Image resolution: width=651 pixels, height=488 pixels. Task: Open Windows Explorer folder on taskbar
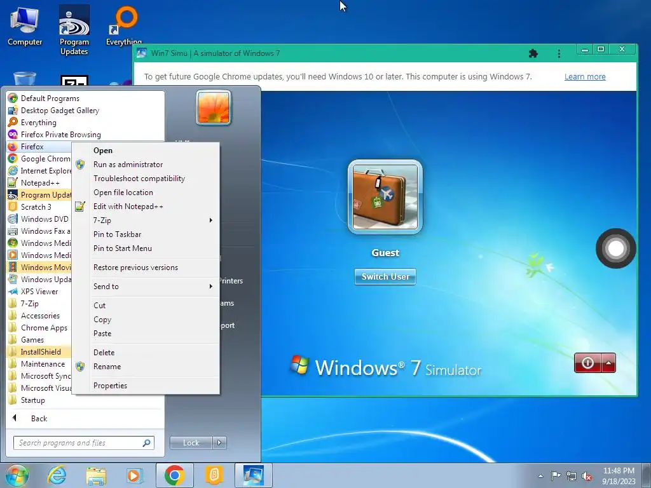[x=96, y=475]
